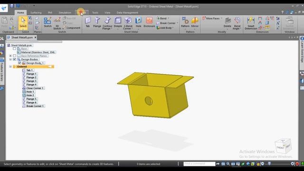Toggle the Base checkbox in tree
This screenshot has width=304, height=171.
click(15, 48)
